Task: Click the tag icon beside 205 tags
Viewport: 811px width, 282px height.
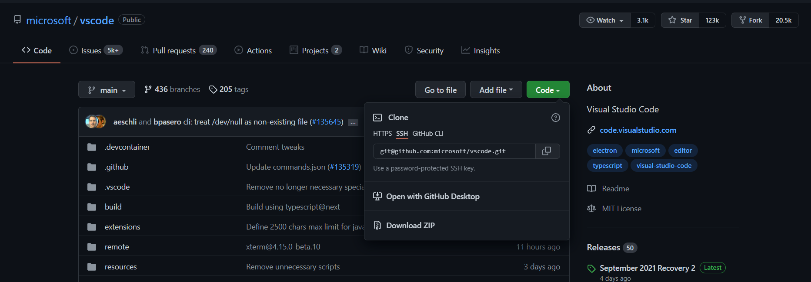Action: (x=213, y=89)
